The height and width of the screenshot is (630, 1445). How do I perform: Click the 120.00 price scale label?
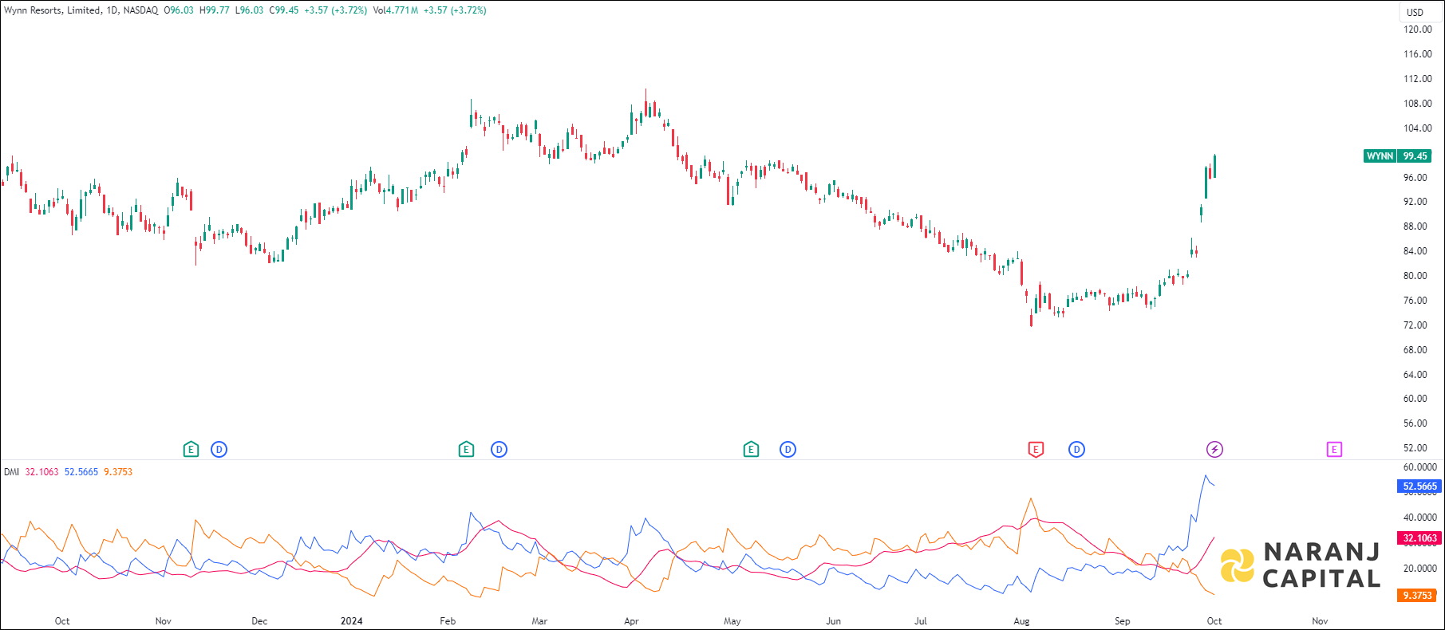(x=1418, y=30)
